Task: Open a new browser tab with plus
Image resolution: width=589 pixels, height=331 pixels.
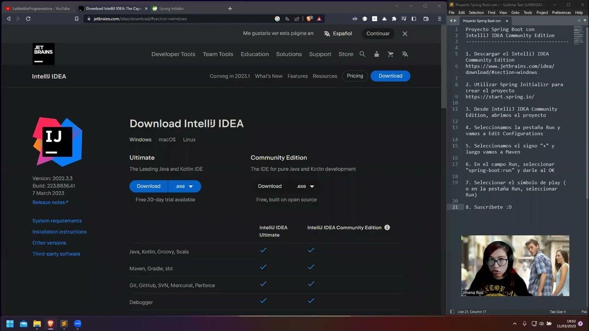Action: click(230, 8)
